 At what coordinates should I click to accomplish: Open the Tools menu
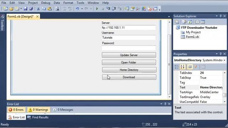click(81, 3)
